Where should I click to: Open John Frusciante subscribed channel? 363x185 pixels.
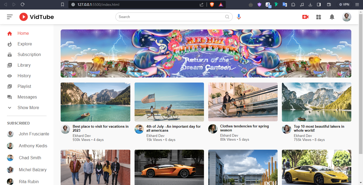click(34, 134)
